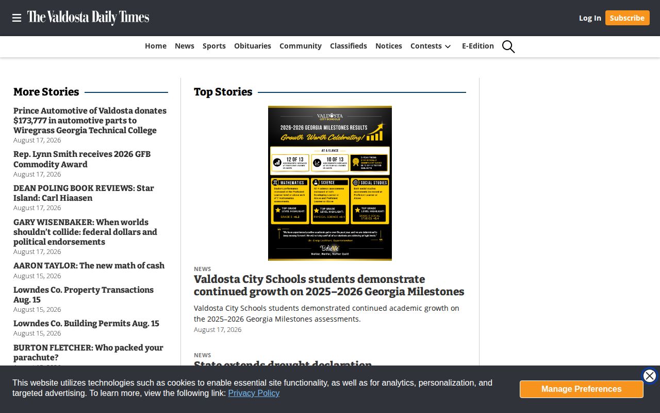Screen dimensions: 660x413
Task: Click the More Stories heading
Action: tap(46, 92)
